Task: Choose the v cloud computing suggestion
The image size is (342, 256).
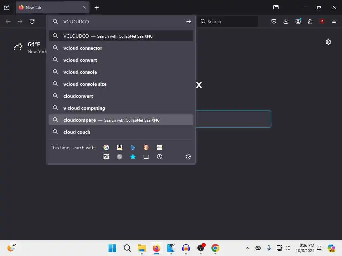Action: 121,108
